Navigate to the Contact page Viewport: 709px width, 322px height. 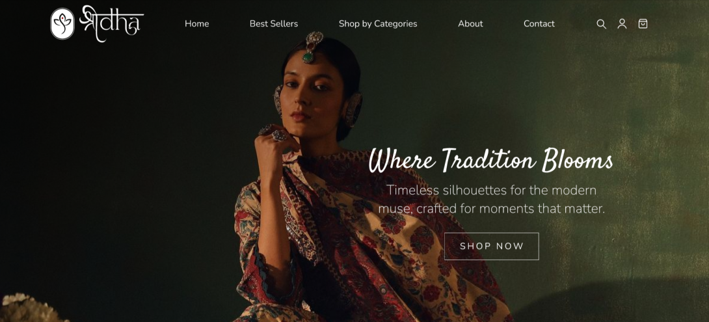pyautogui.click(x=539, y=23)
